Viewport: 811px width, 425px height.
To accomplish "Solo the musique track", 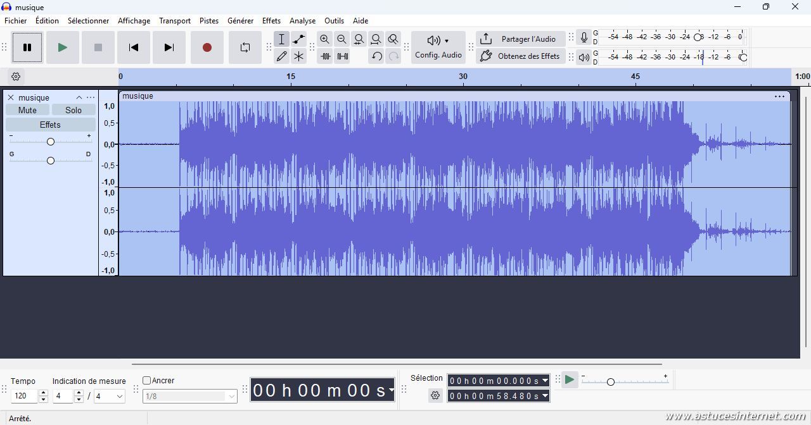I will tap(73, 110).
